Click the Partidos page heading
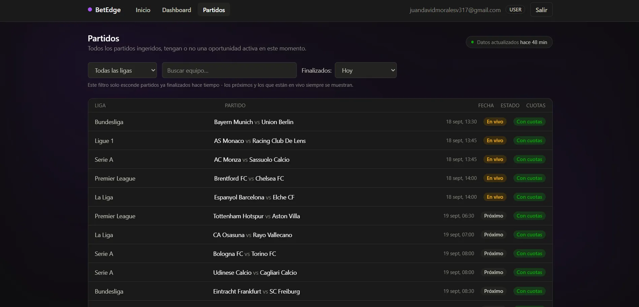The width and height of the screenshot is (639, 307). click(x=103, y=38)
